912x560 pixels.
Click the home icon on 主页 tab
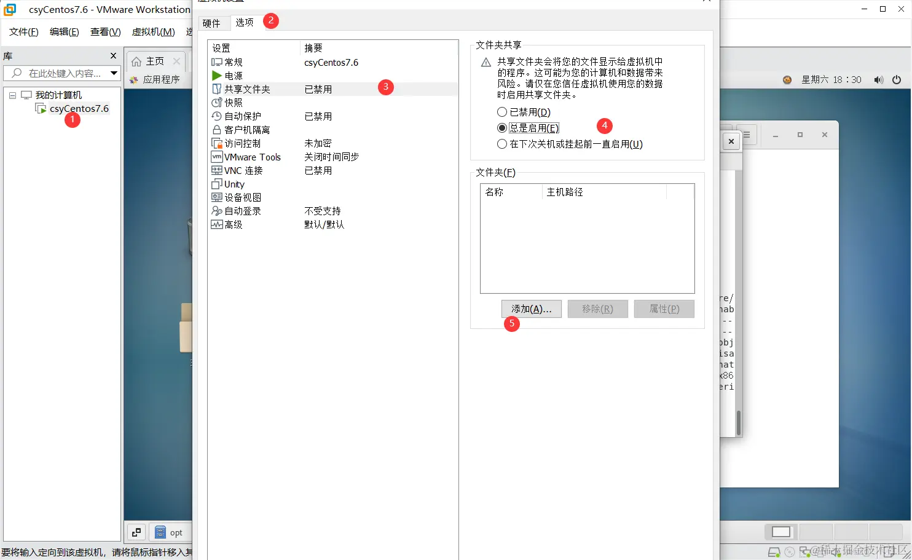(136, 61)
